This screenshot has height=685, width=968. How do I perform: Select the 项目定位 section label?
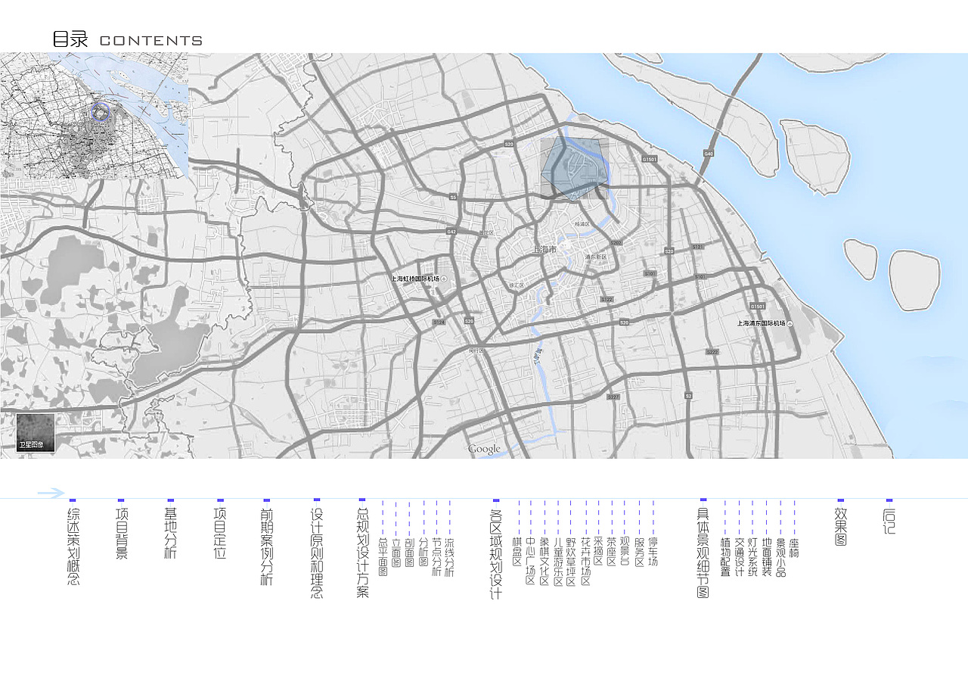coord(220,534)
